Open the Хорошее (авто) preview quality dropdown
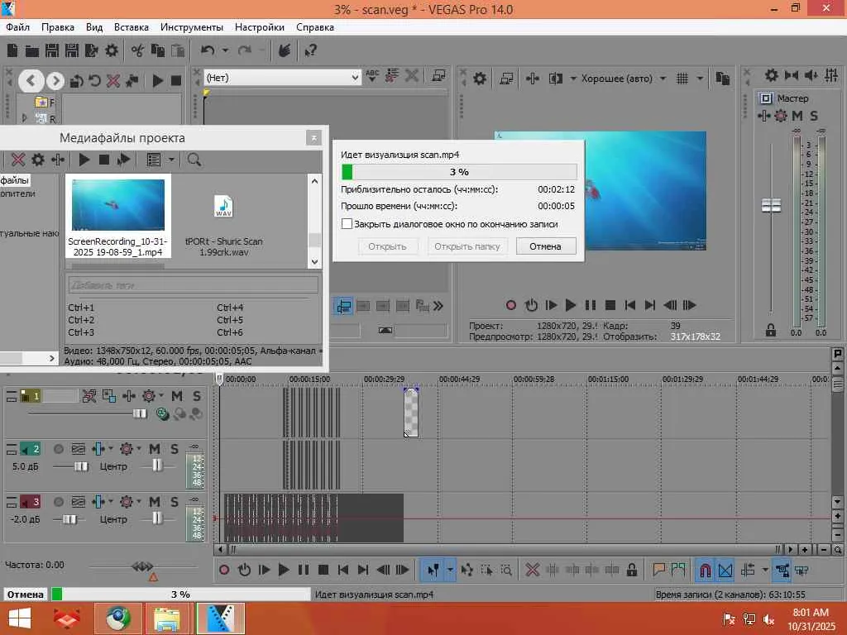This screenshot has height=635, width=847. (663, 79)
